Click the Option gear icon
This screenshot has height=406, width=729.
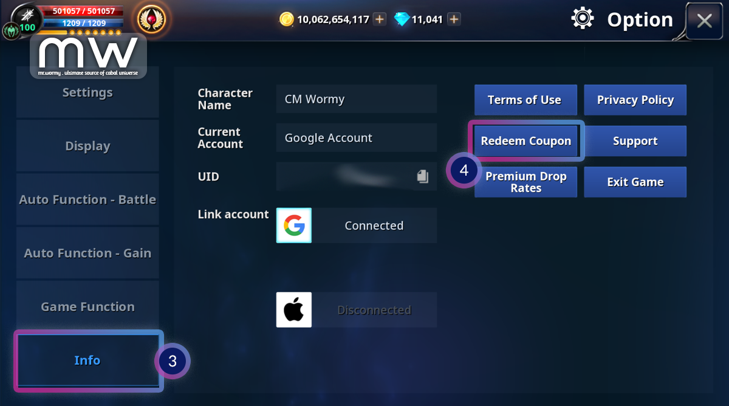click(583, 19)
